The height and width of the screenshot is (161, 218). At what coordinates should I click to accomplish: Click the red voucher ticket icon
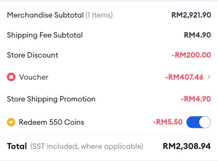(x=11, y=77)
